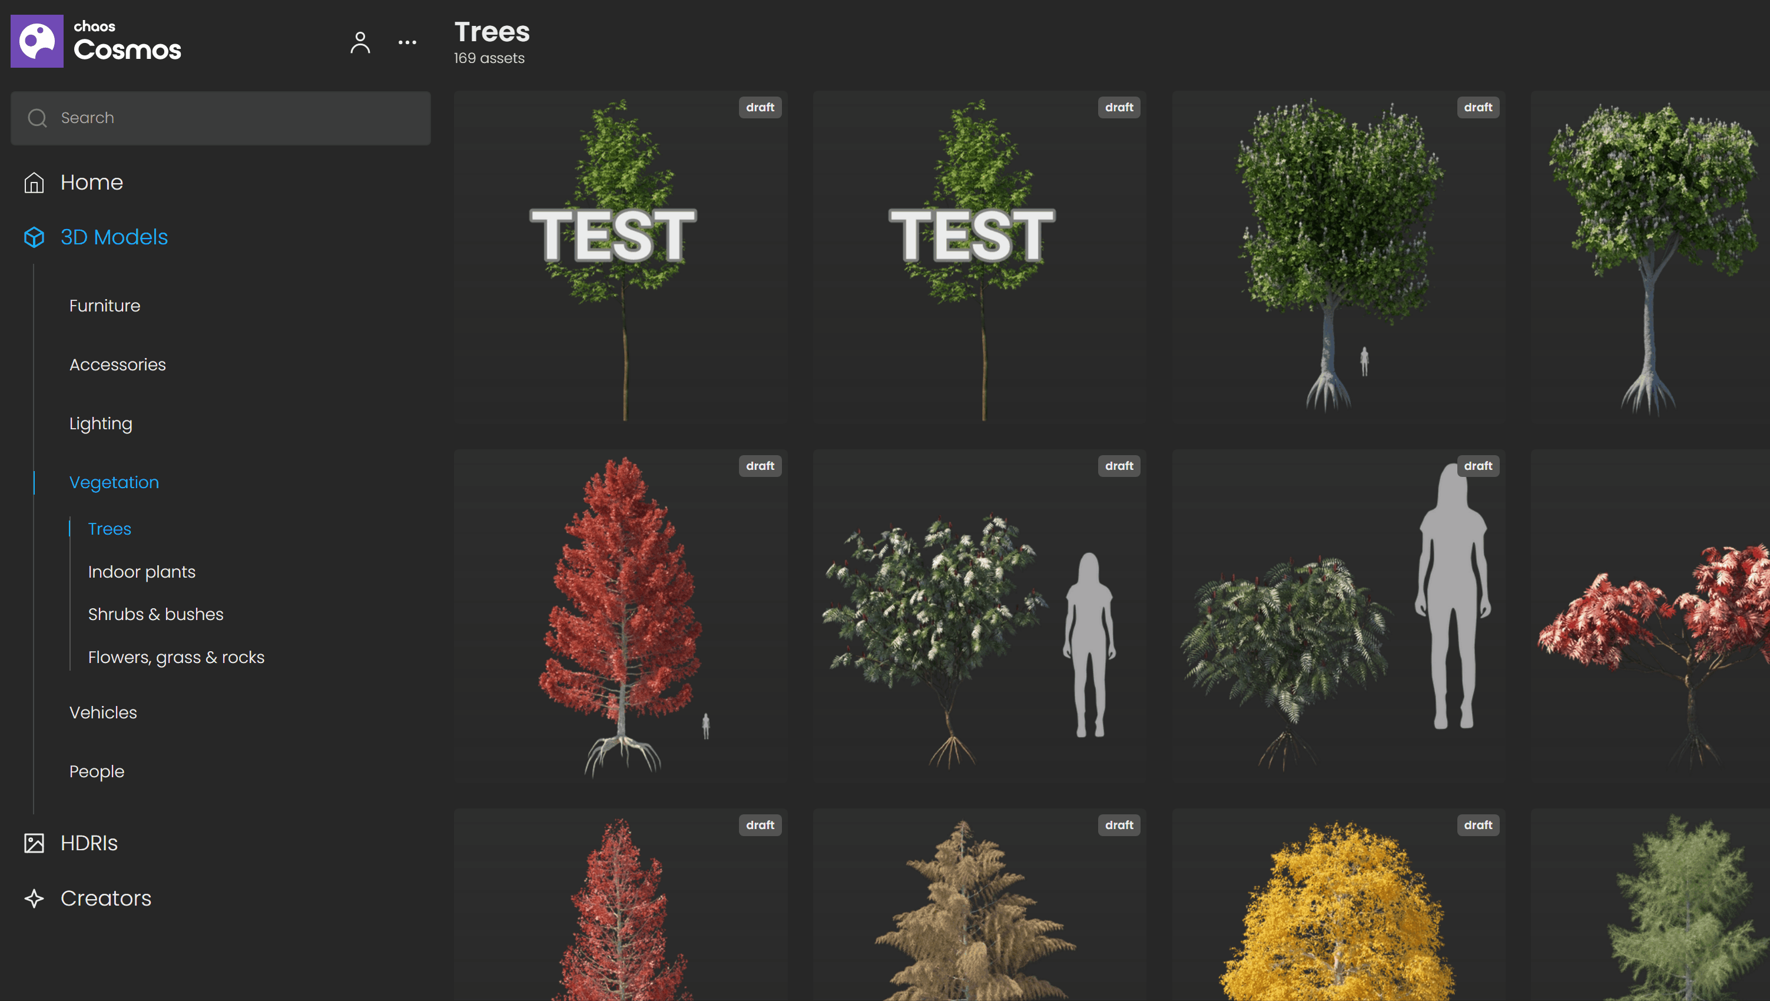Screen dimensions: 1770x1001
Task: Click the 3D Models cube icon
Action: point(34,237)
